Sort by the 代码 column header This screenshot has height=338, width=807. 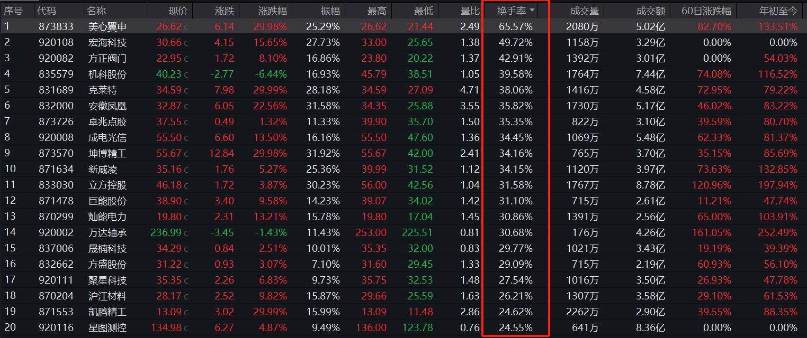coord(47,11)
